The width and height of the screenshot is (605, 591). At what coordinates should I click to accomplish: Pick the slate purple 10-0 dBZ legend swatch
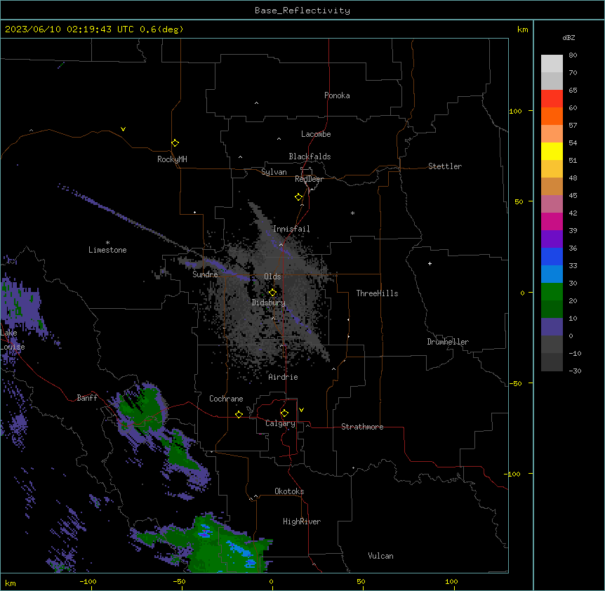(x=552, y=327)
